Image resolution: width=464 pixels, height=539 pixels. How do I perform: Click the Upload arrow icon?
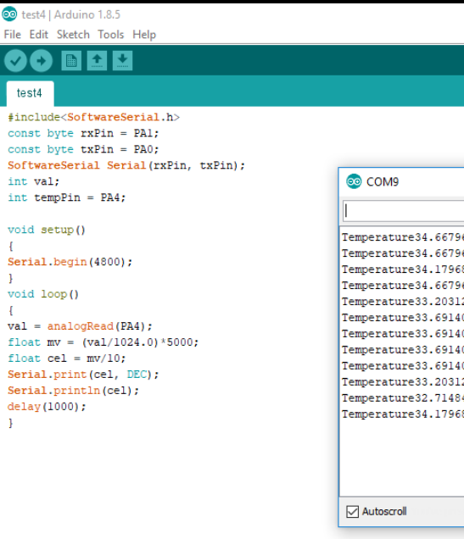pos(41,61)
